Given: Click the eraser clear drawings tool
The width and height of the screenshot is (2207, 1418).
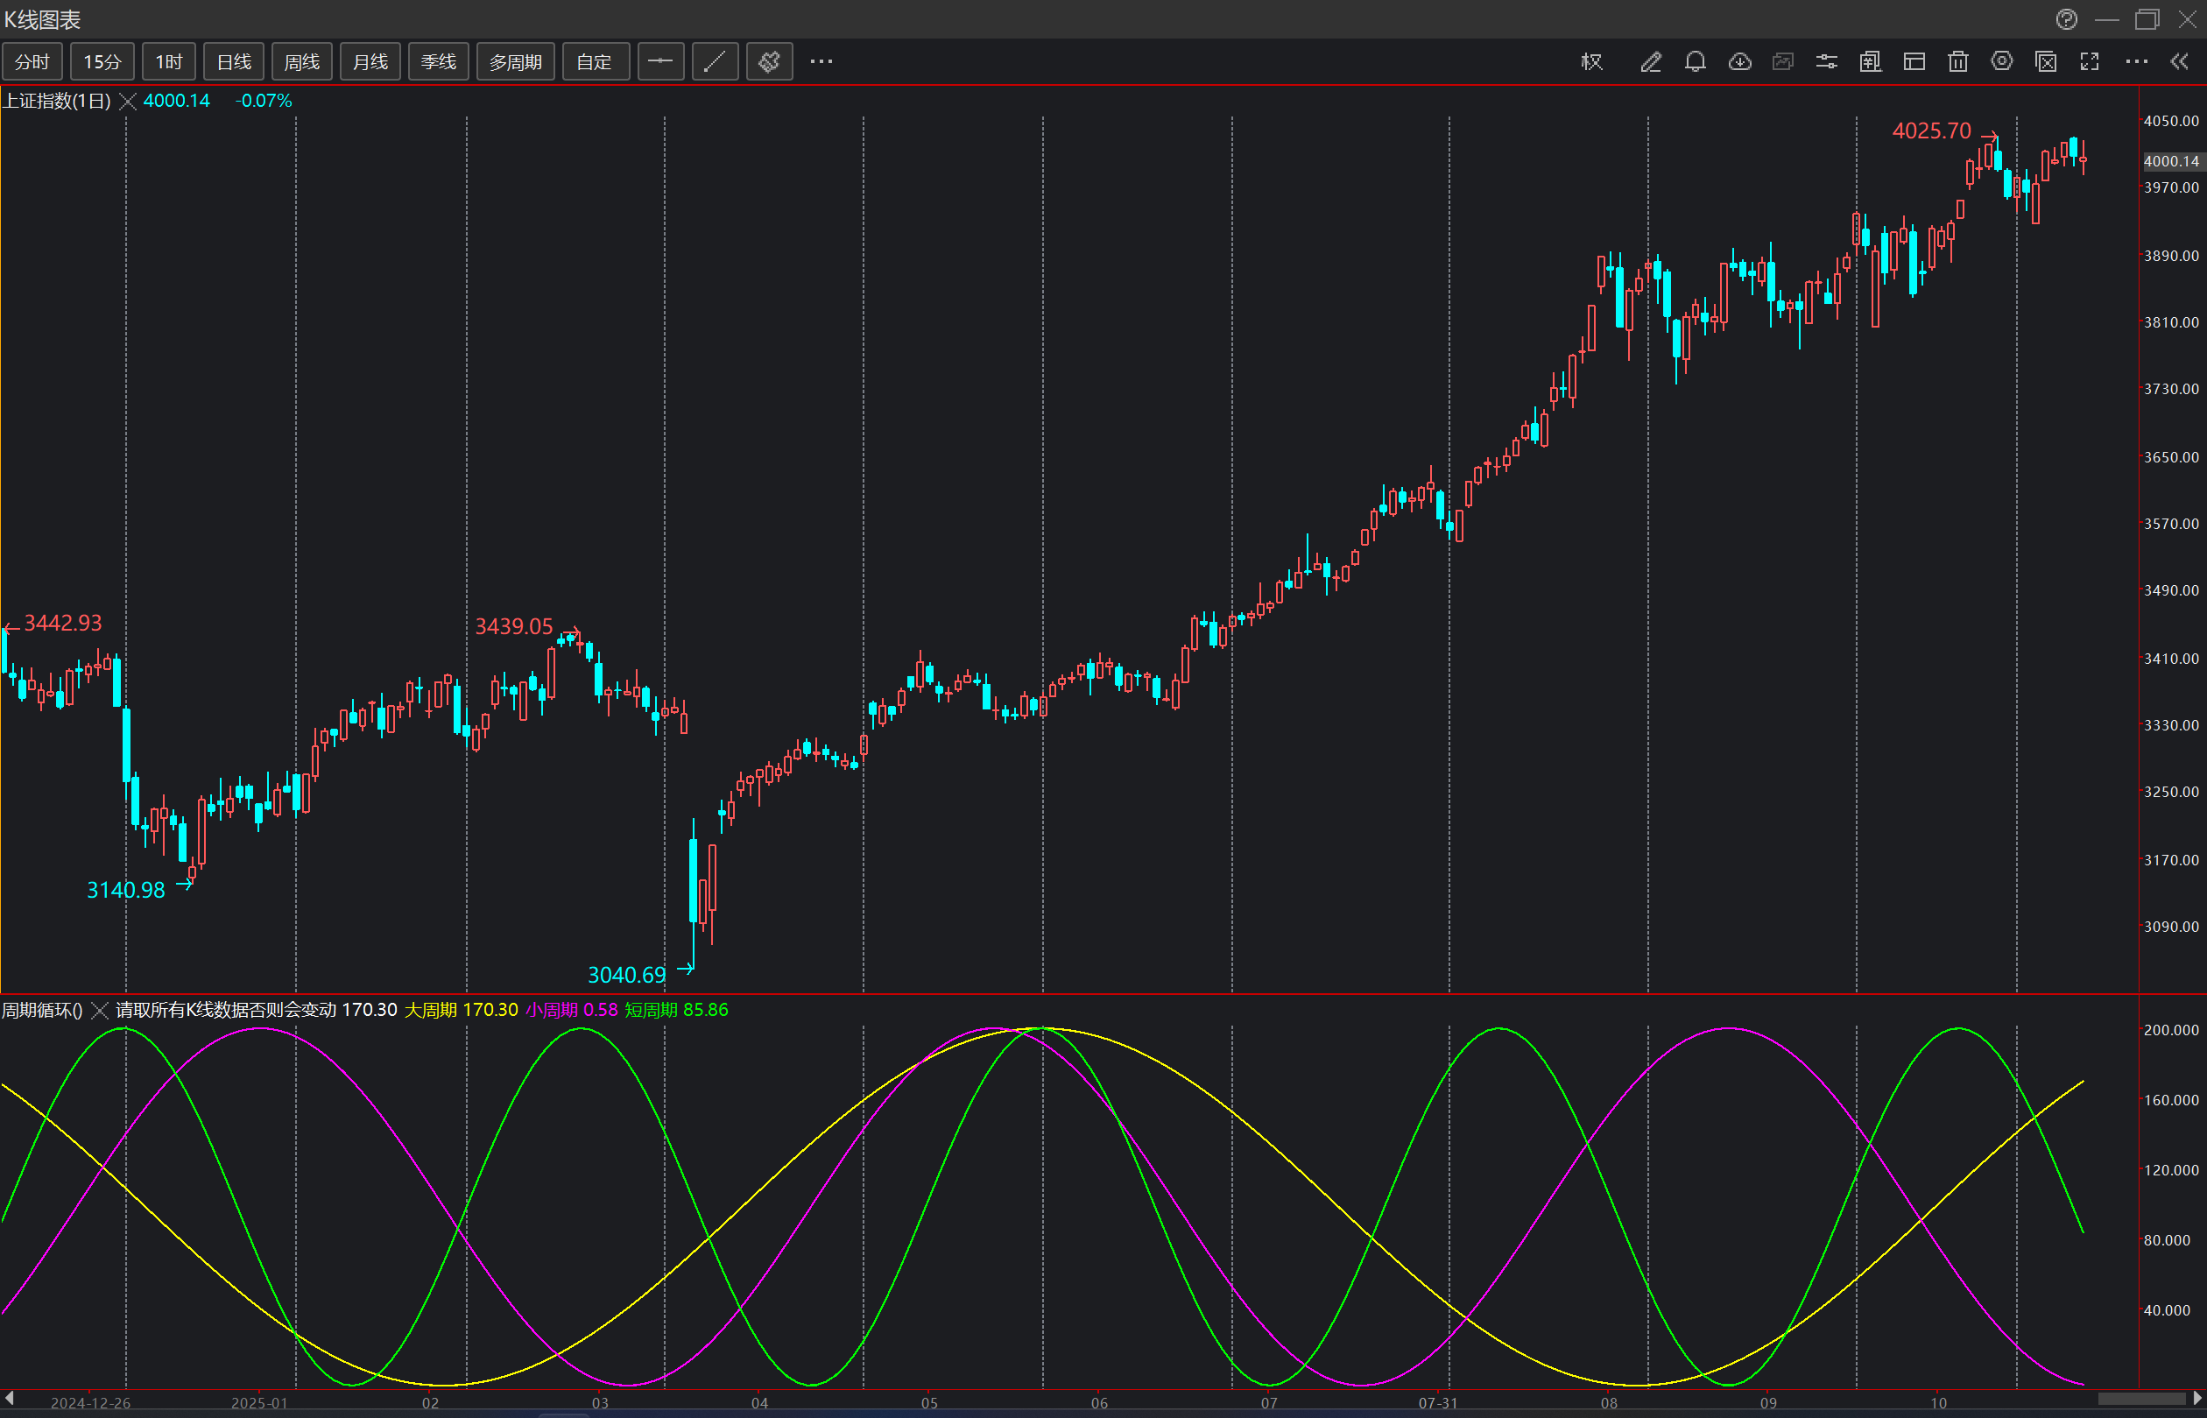Looking at the screenshot, I should point(769,61).
